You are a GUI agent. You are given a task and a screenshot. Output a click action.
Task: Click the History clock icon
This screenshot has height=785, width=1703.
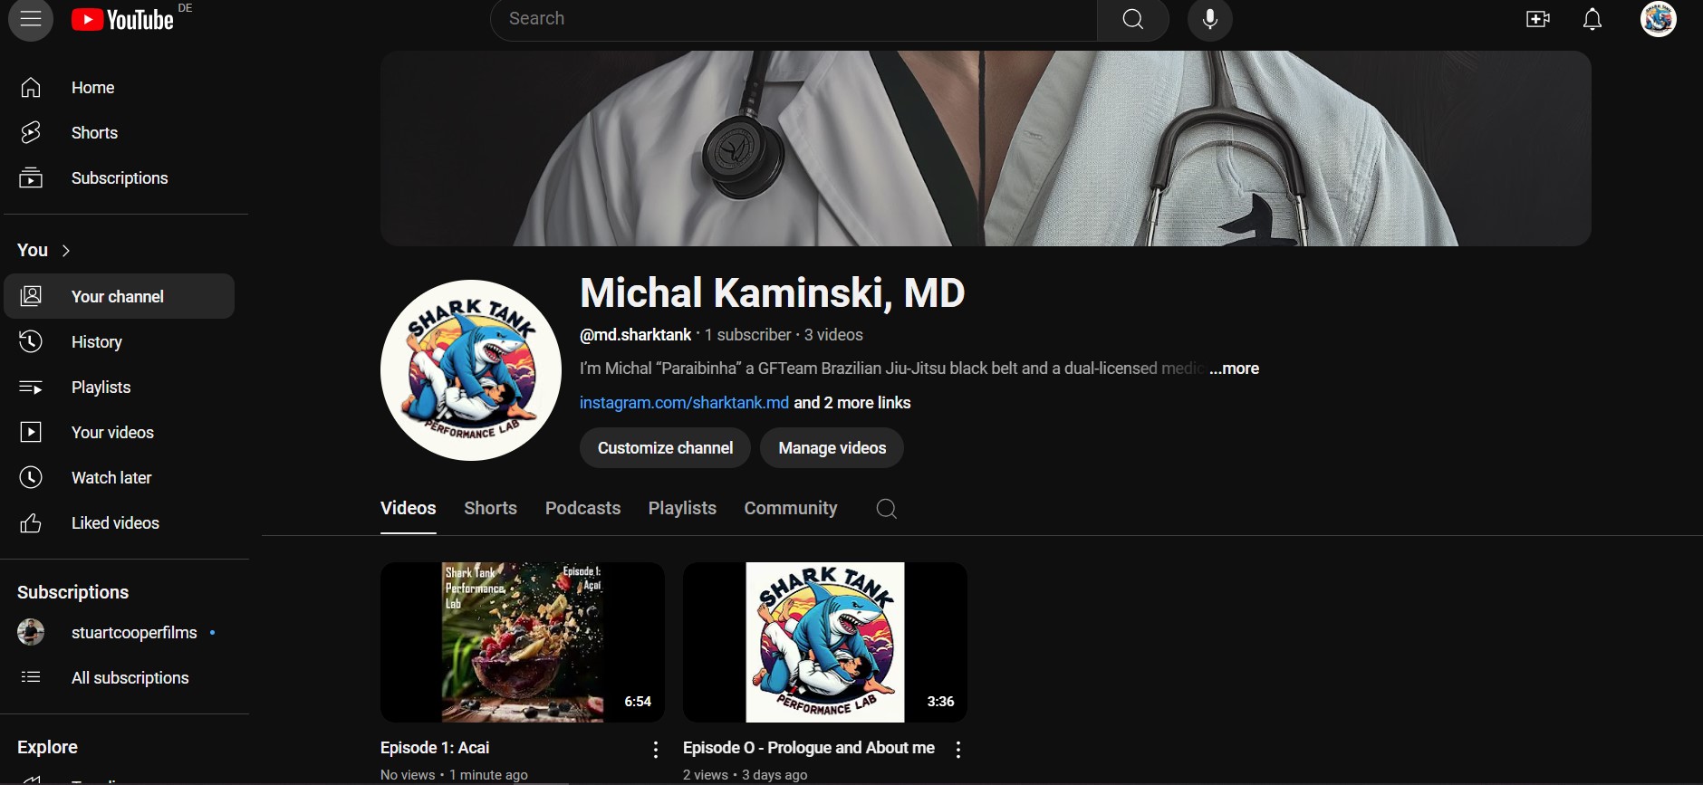31,341
